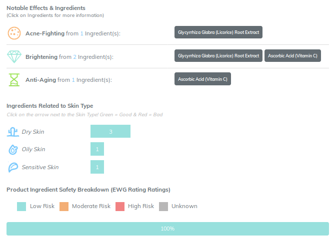Viewport: 336px width, 243px height.
Task: Click the Brightening diamond icon
Action: [x=14, y=57]
